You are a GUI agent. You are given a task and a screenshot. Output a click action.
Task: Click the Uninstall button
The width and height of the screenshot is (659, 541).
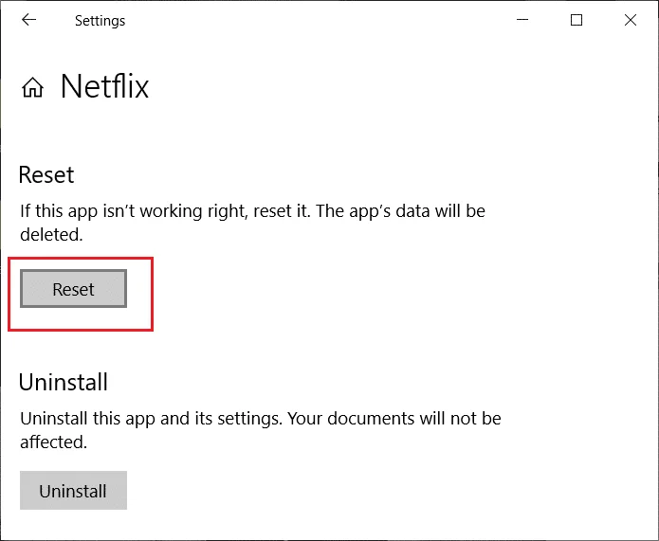coord(73,490)
